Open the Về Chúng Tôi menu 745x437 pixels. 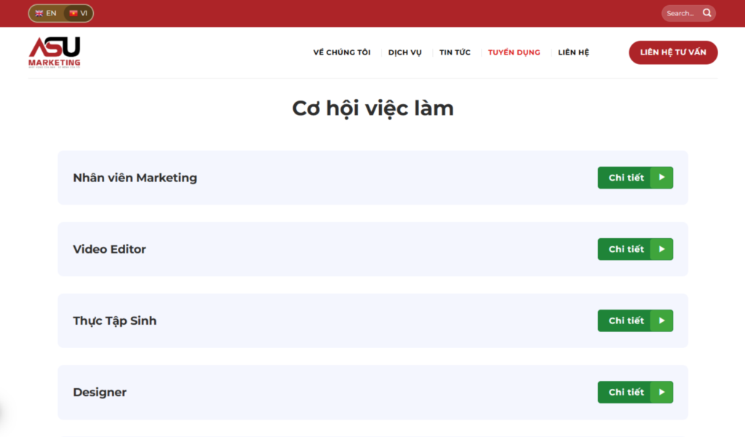(x=341, y=52)
